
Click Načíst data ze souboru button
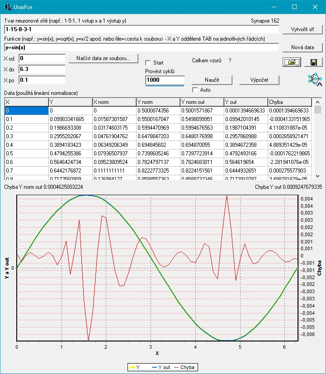pyautogui.click(x=104, y=58)
